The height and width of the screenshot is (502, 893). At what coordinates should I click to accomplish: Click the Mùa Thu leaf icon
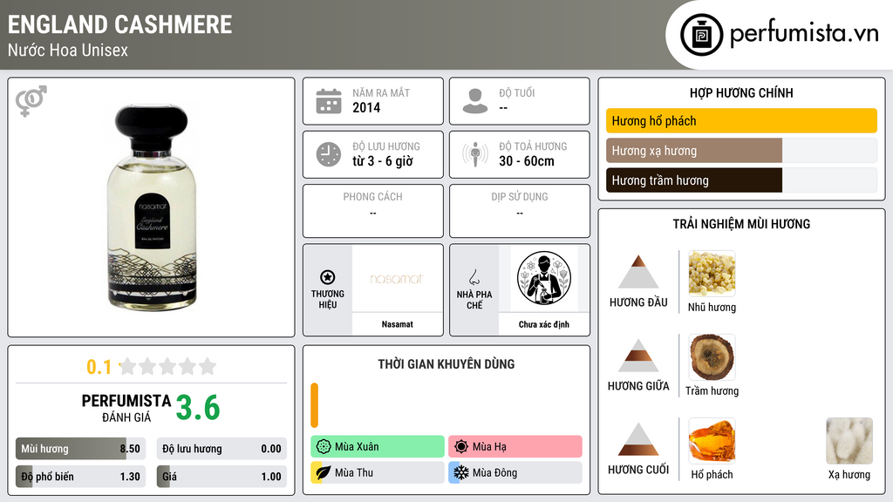(x=324, y=472)
